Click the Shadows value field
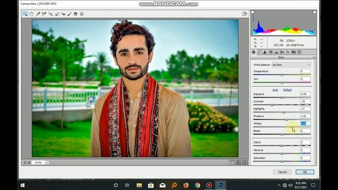 [x=305, y=116]
